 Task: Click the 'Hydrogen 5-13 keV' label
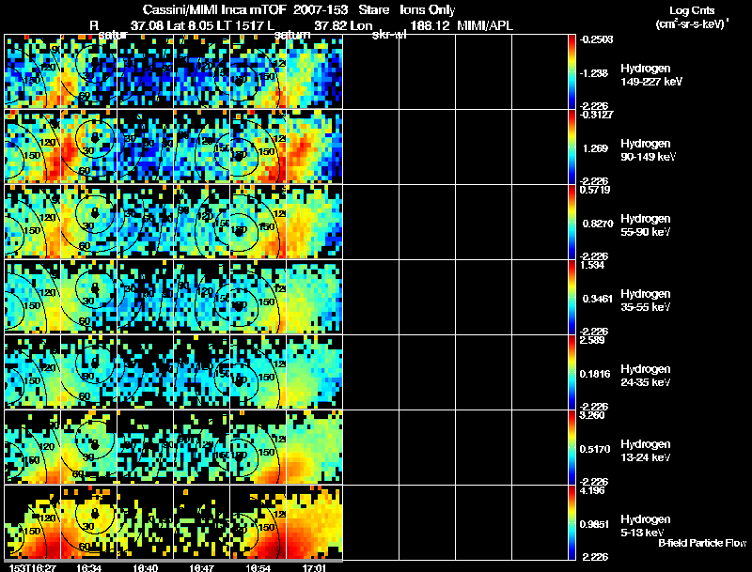pos(646,526)
